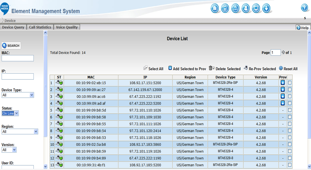Click the mobile phone device icon

[225, 8]
